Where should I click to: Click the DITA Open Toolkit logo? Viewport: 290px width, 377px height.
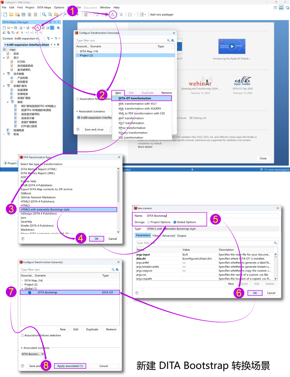(x=242, y=81)
